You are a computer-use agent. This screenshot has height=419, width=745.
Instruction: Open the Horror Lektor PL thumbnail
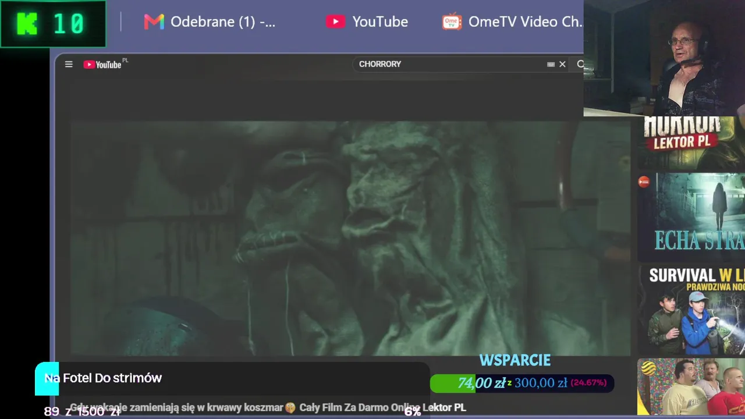coord(691,143)
